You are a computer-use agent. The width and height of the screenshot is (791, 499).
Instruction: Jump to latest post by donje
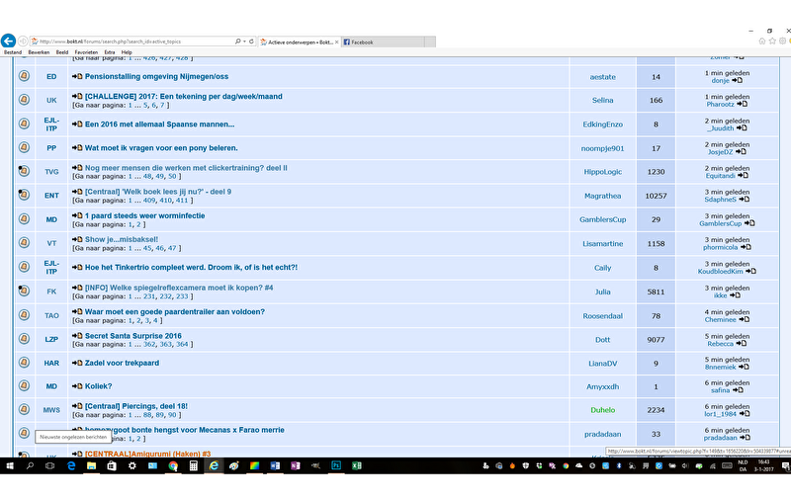pos(737,80)
